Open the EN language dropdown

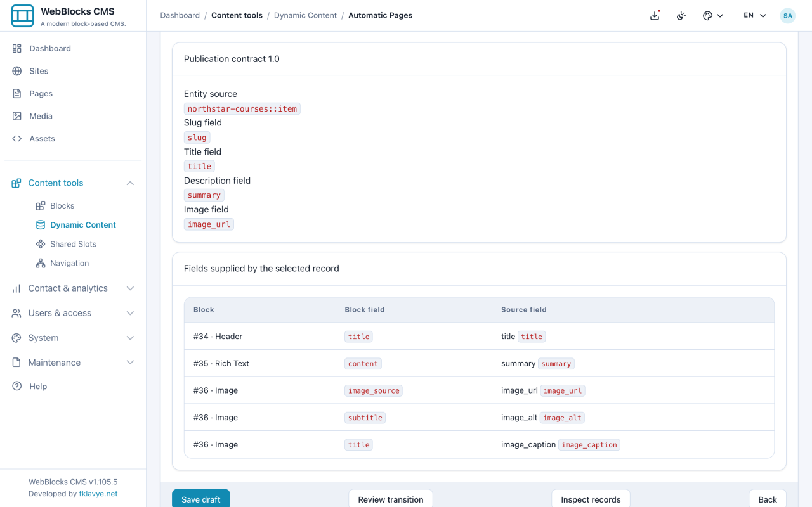tap(755, 16)
